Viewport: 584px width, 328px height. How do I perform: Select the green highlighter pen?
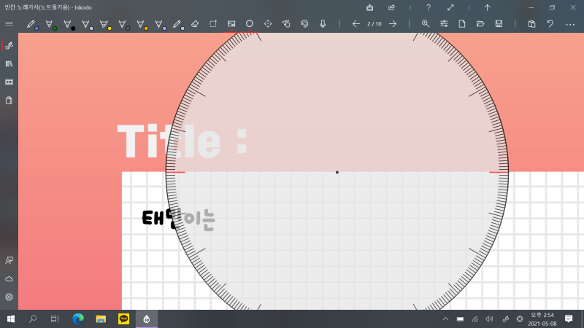click(x=50, y=24)
